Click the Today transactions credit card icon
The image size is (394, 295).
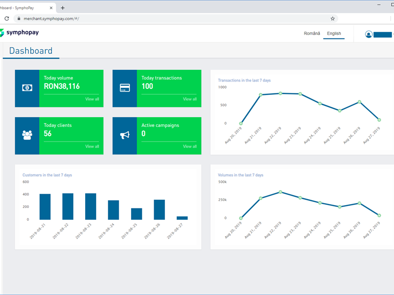(125, 88)
